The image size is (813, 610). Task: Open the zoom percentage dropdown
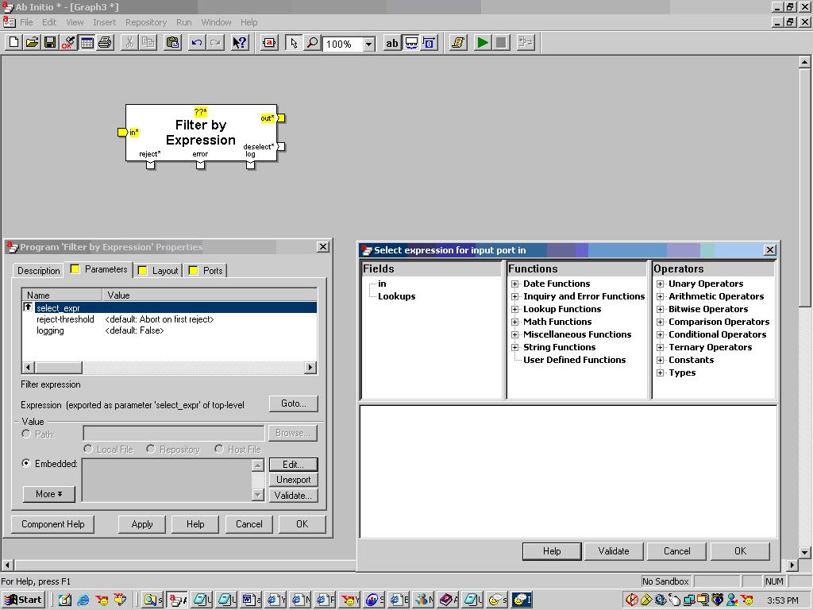[x=368, y=44]
